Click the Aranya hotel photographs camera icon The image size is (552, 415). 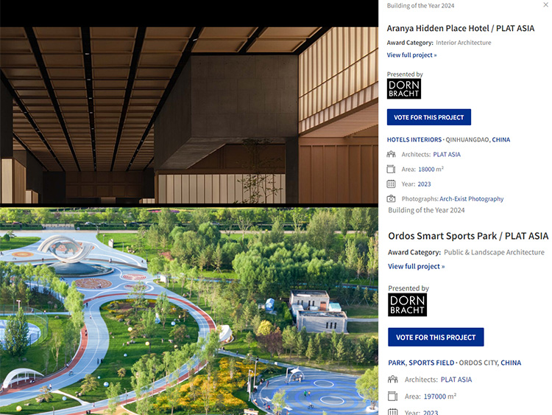pyautogui.click(x=391, y=198)
